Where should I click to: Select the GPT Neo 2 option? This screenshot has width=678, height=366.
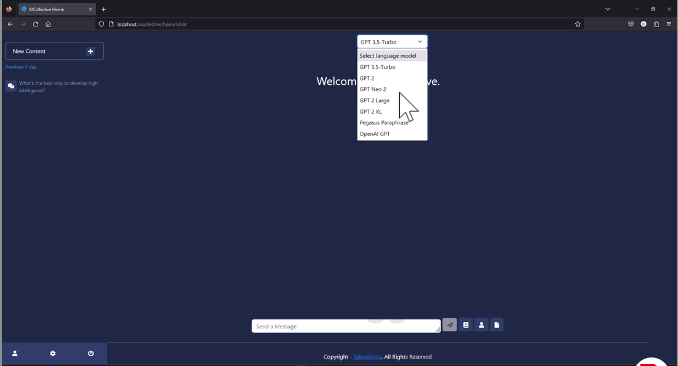[x=372, y=89]
